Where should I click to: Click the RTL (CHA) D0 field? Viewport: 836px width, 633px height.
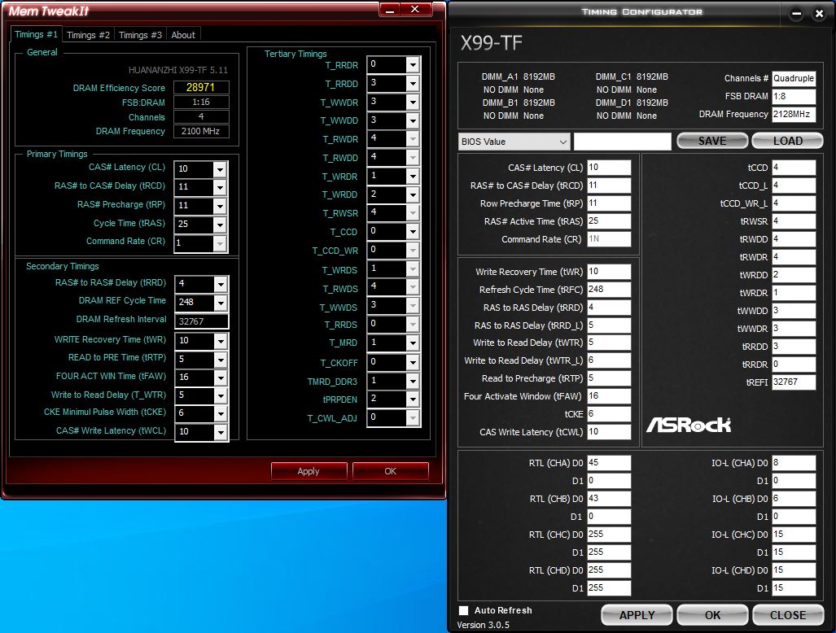coord(609,463)
